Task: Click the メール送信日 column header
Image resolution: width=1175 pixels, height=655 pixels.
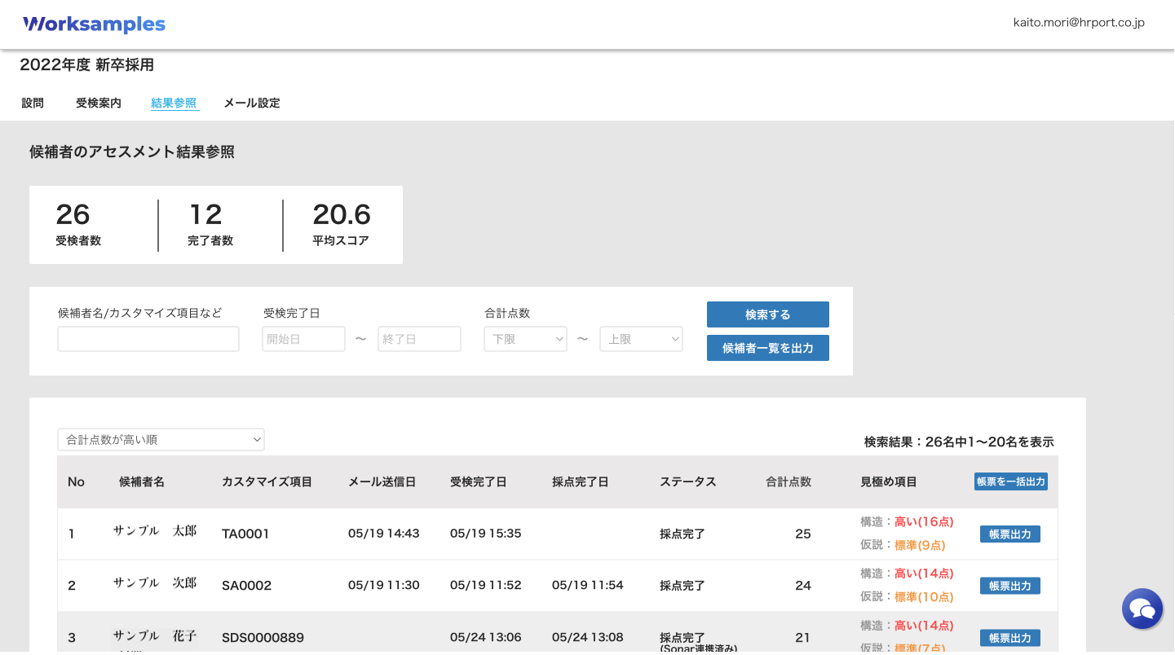Action: 382,482
